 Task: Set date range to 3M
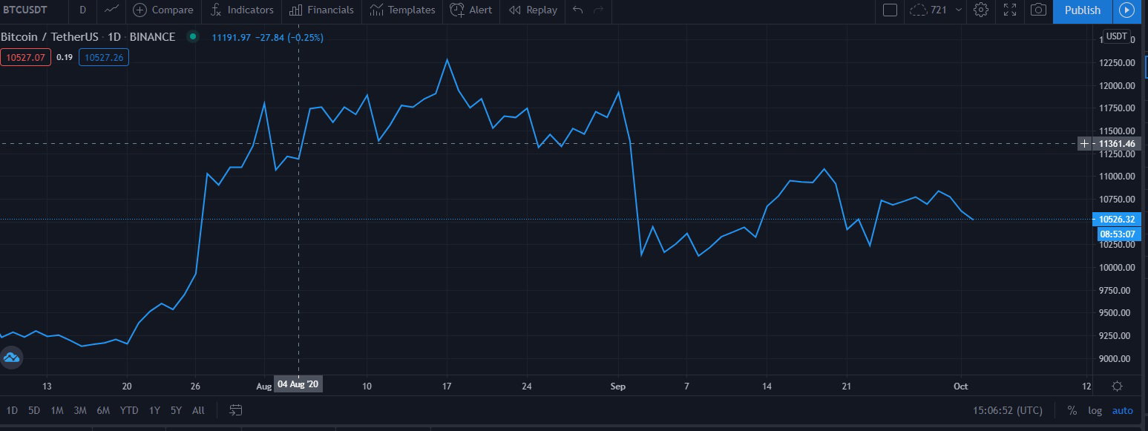click(80, 410)
